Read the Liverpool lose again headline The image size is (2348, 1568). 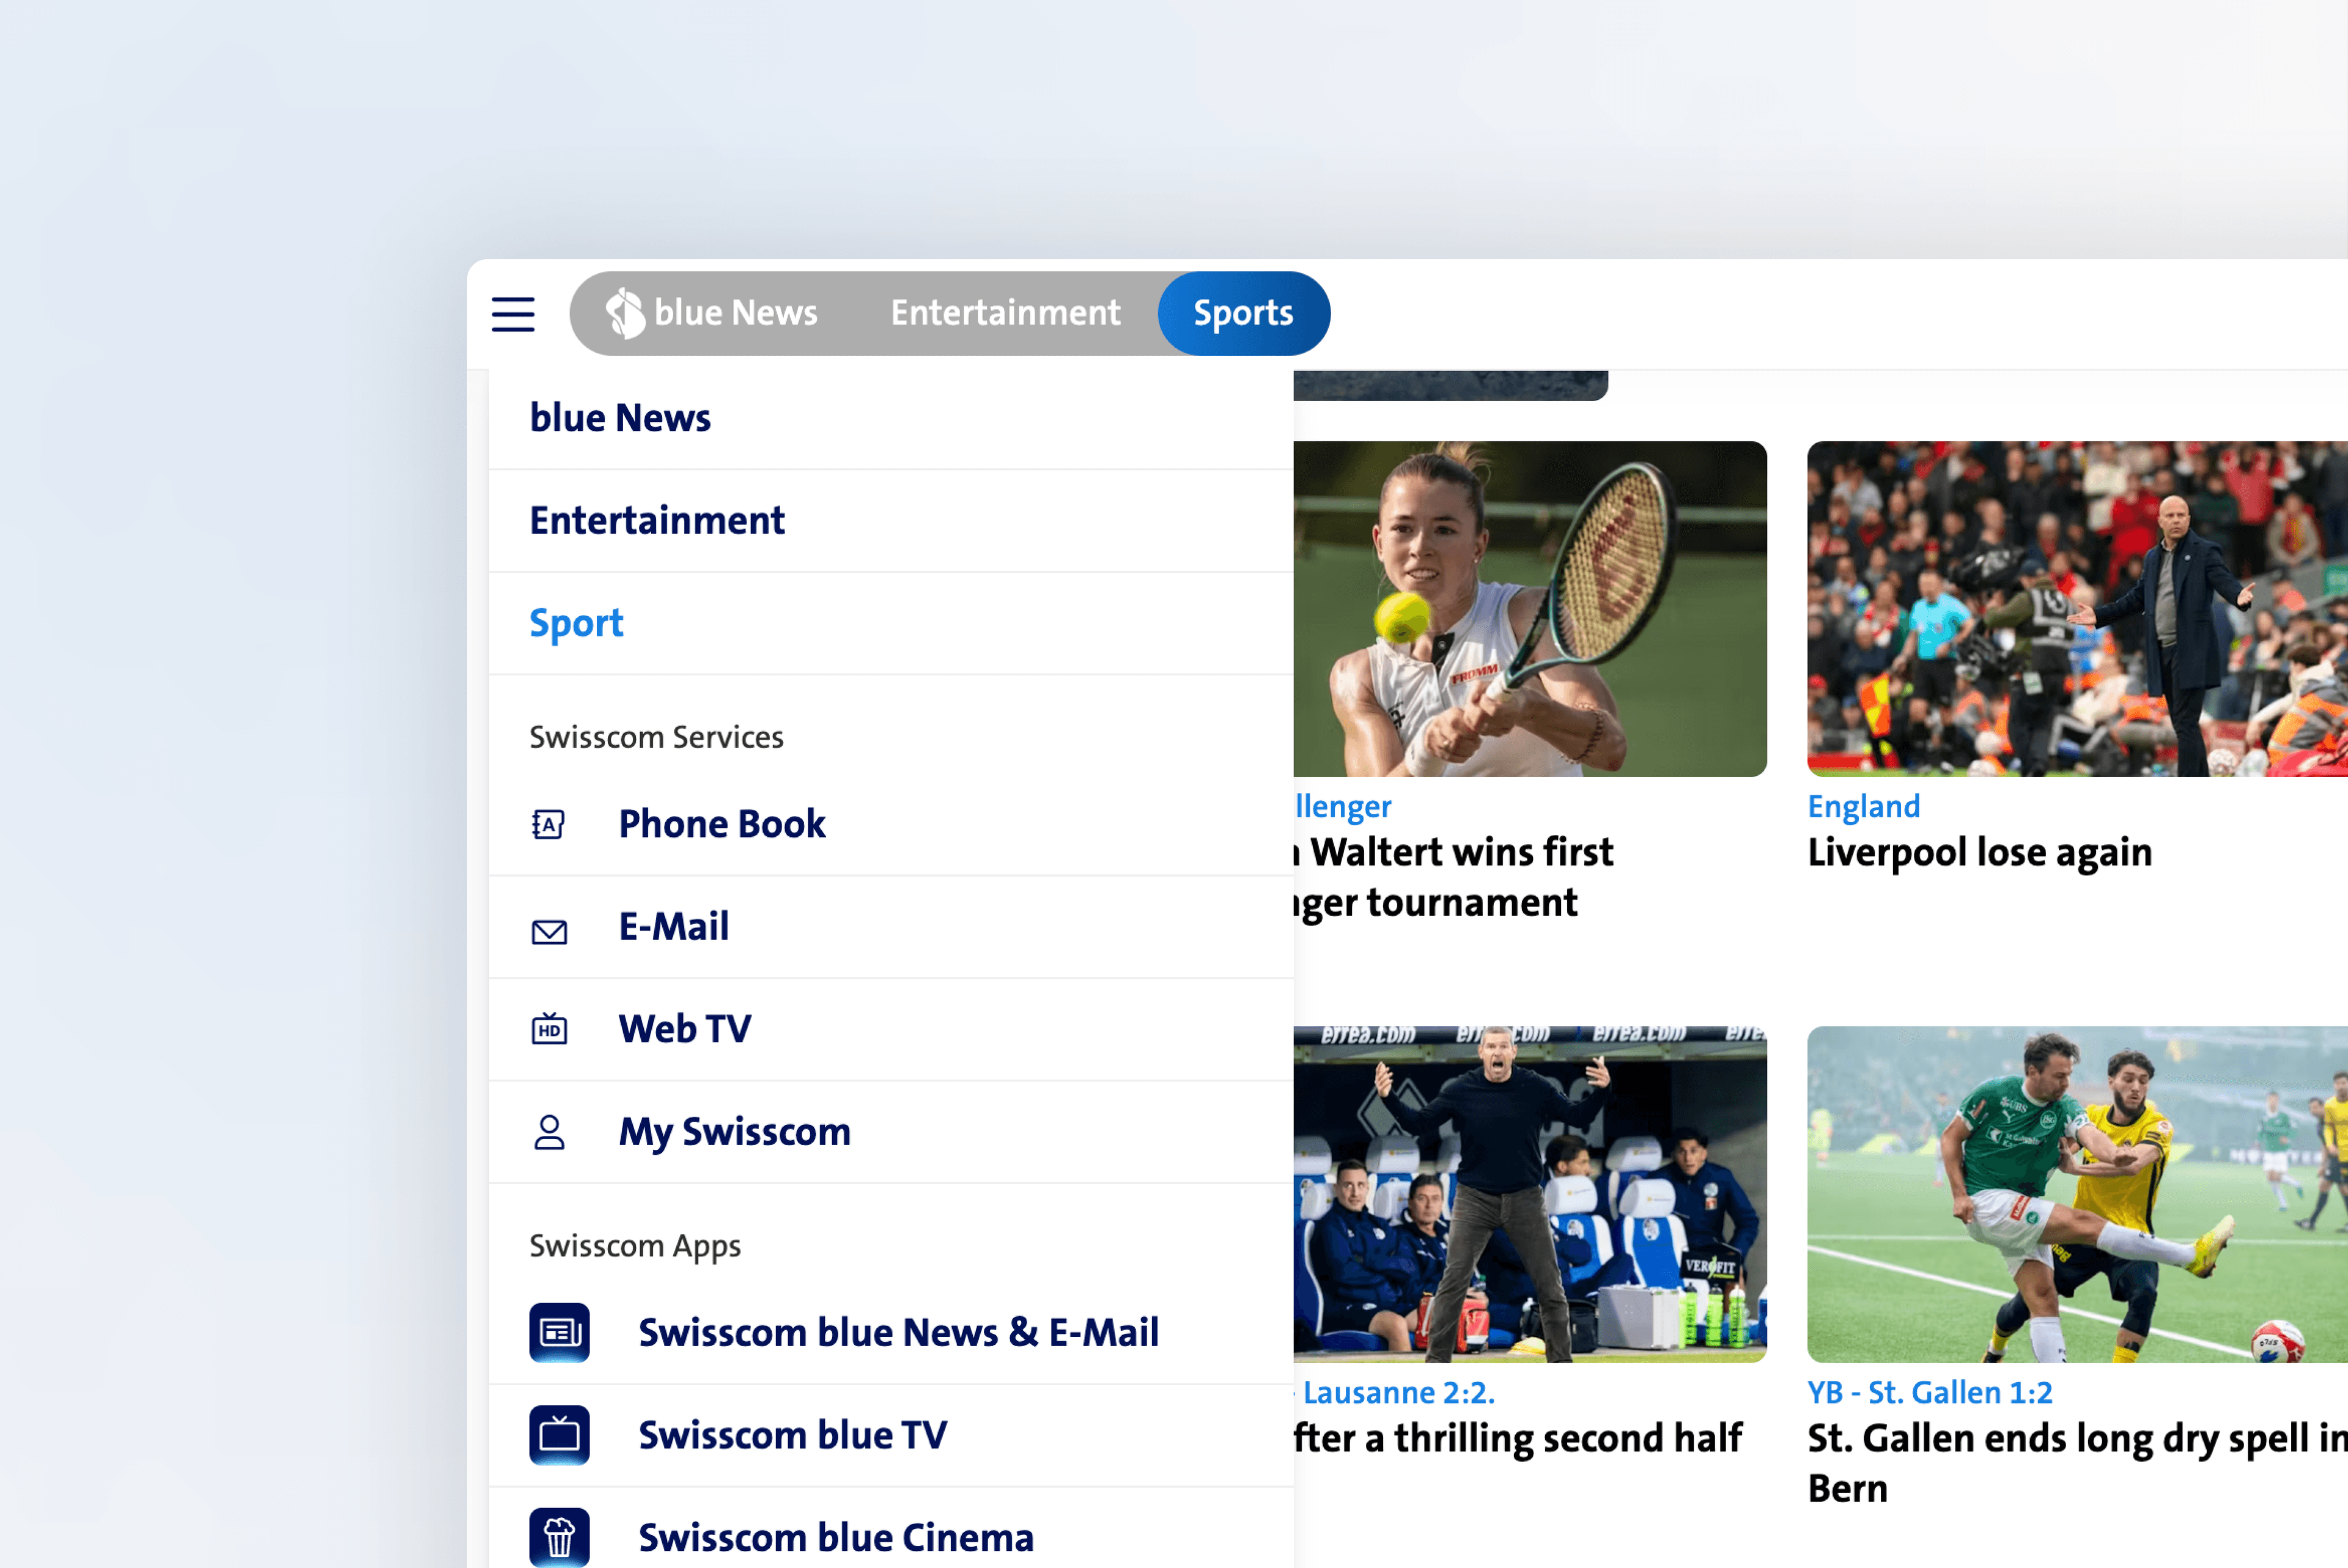tap(1980, 852)
